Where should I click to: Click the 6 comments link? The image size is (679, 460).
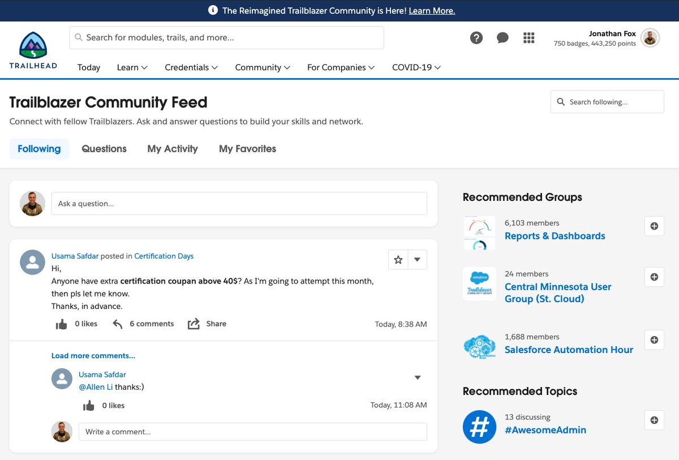[x=152, y=324]
